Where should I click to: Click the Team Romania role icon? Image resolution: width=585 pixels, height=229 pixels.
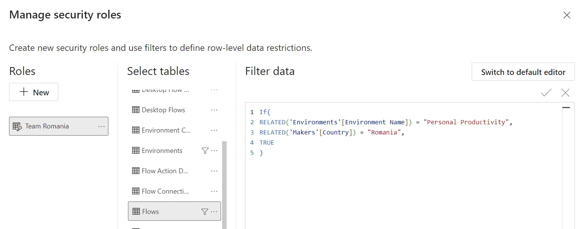pos(17,127)
